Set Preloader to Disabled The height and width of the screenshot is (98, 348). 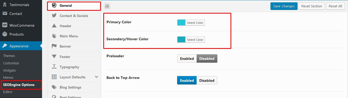coord(207,59)
